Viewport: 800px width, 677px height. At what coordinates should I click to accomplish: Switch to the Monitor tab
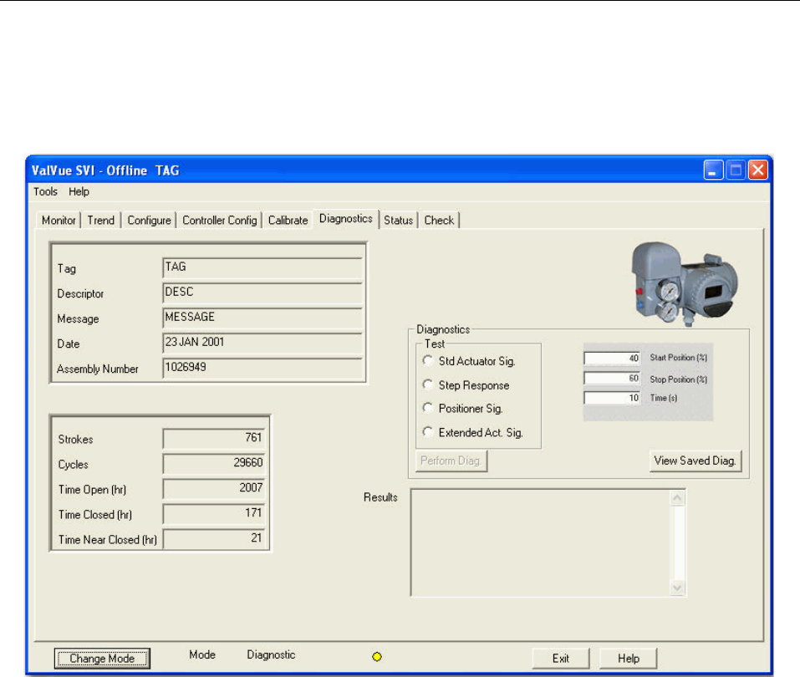point(59,221)
